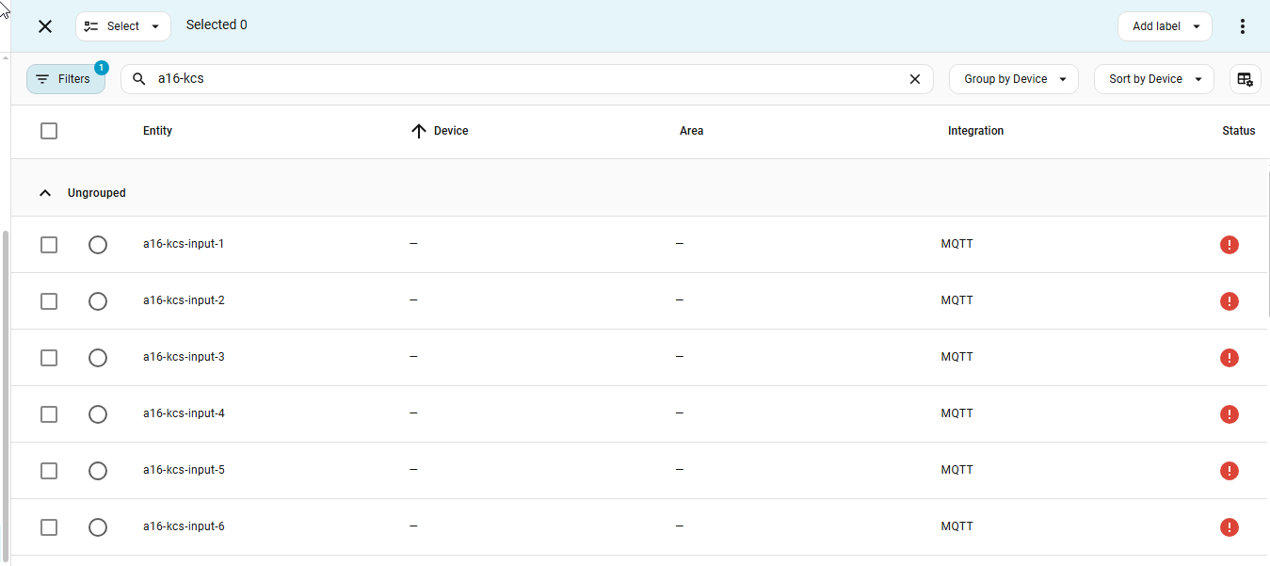Image resolution: width=1270 pixels, height=566 pixels.
Task: Open the Filters panel
Action: tap(65, 79)
